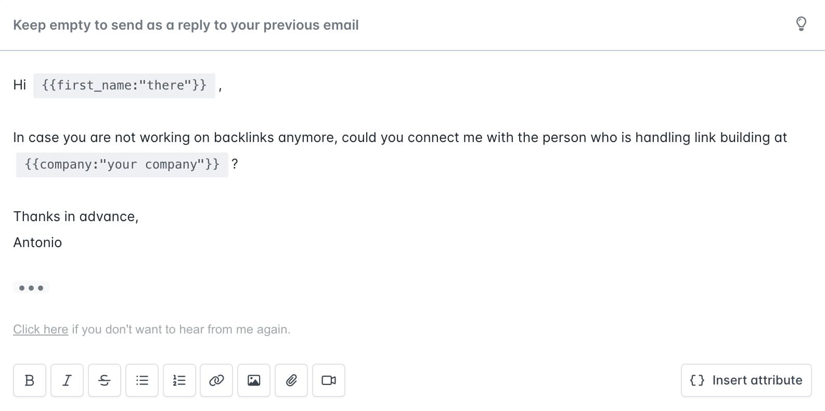Open the Insert attribute menu
This screenshot has height=411, width=825.
(746, 380)
